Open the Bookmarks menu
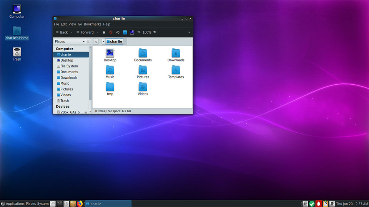Viewport: 369px width, 207px height. click(x=93, y=24)
